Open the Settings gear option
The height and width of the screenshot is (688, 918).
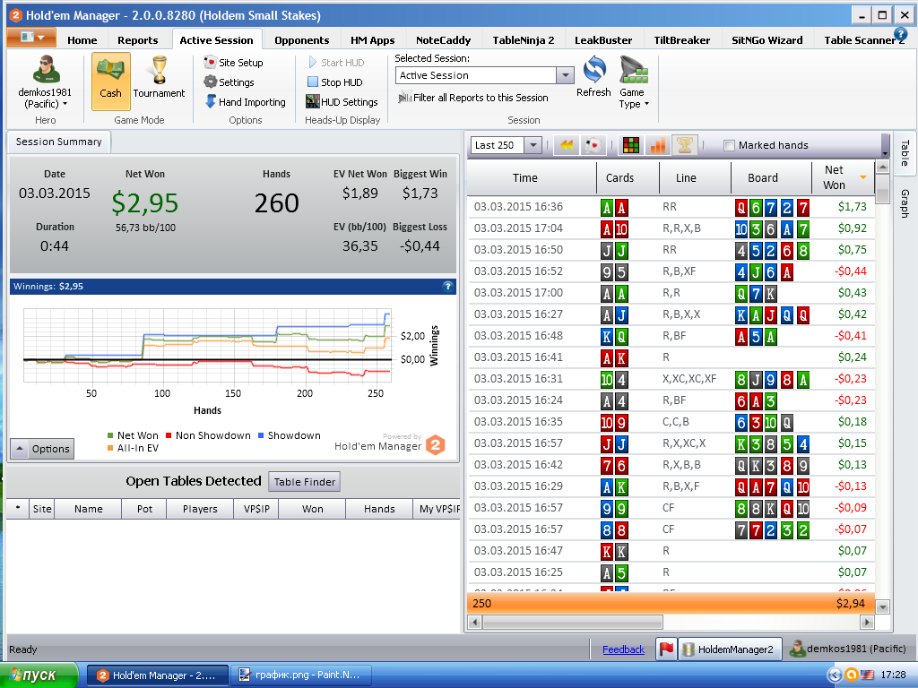click(229, 82)
